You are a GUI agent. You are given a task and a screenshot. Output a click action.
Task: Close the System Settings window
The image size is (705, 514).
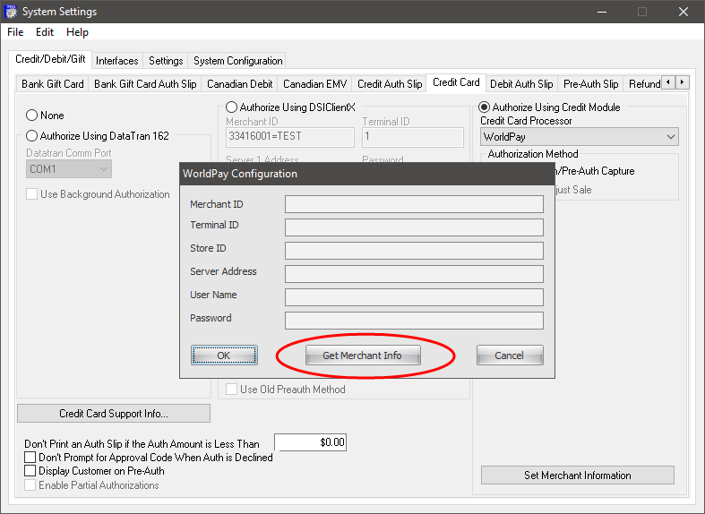tap(684, 12)
